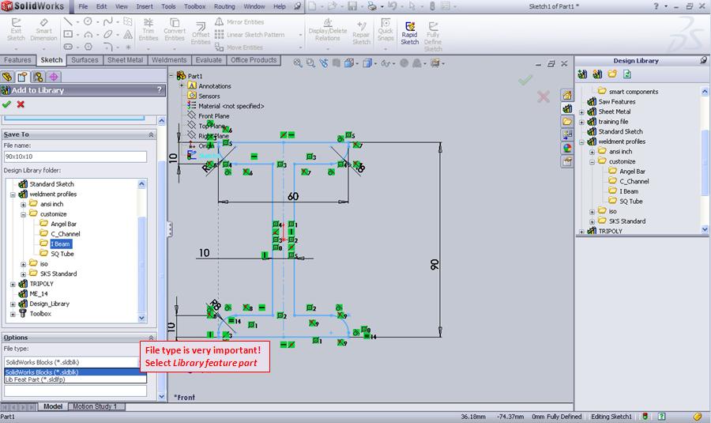Screen dimensions: 711x423
Task: Expand the Toolbox node in Save To tree
Action: 13,314
